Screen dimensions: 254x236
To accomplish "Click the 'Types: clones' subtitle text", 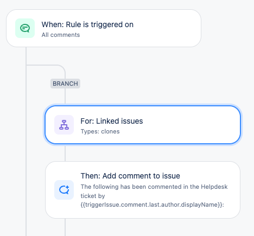I will tap(100, 131).
